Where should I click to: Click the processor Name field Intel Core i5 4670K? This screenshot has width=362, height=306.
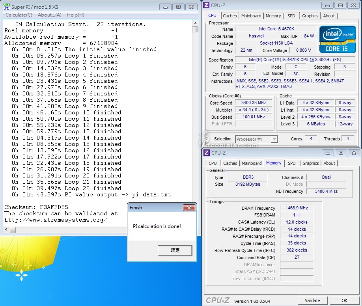(276, 29)
